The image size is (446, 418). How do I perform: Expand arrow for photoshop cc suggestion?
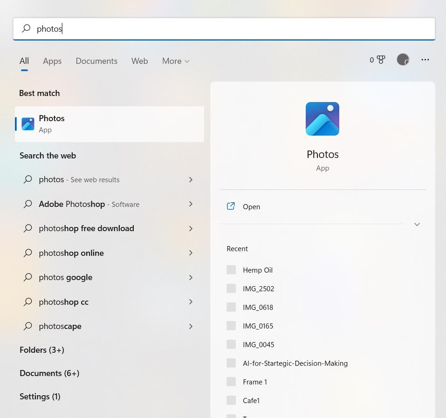click(x=191, y=302)
